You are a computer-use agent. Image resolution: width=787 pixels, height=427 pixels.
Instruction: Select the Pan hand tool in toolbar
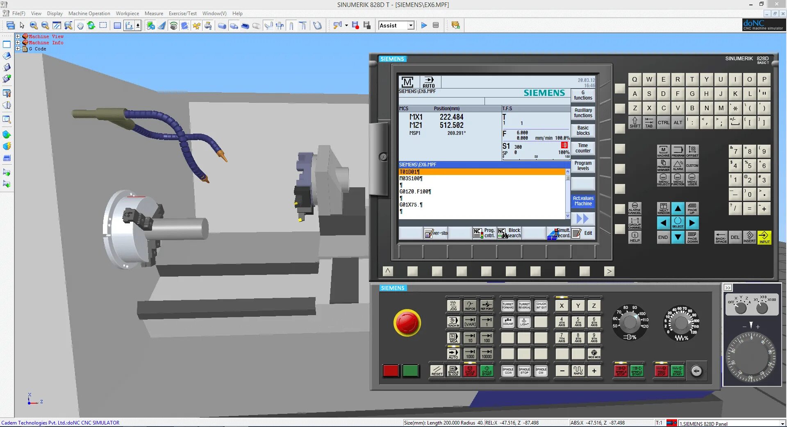(x=80, y=25)
